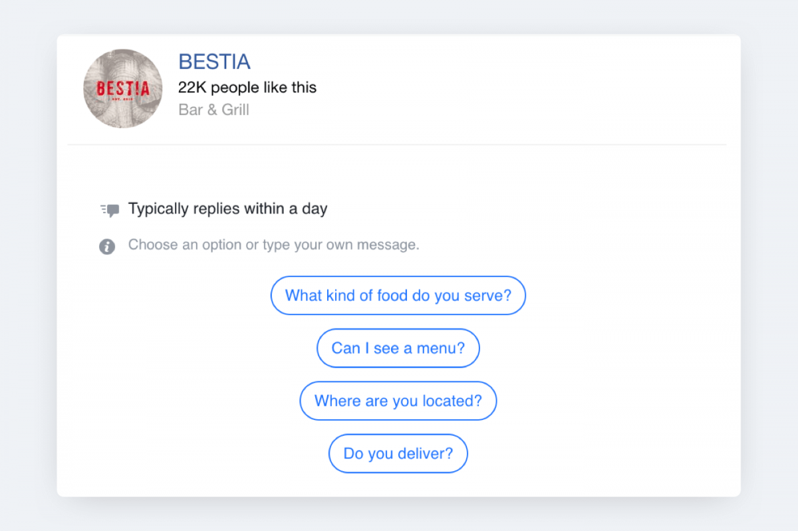Click "Choose an option or type your own message" hint
The image size is (798, 531).
click(273, 245)
